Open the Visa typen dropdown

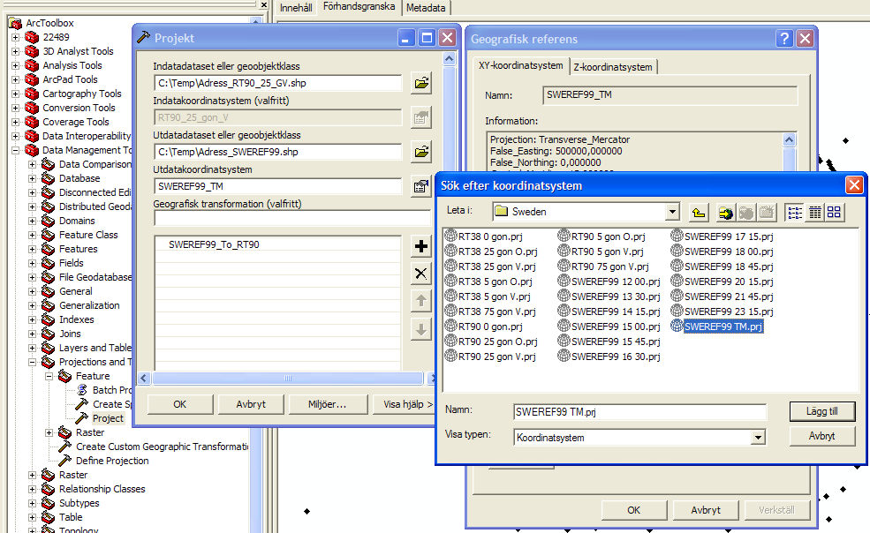tap(758, 438)
